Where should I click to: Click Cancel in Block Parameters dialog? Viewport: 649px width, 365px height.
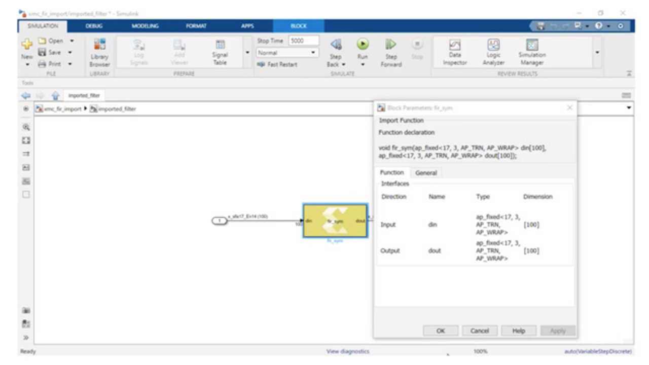479,331
